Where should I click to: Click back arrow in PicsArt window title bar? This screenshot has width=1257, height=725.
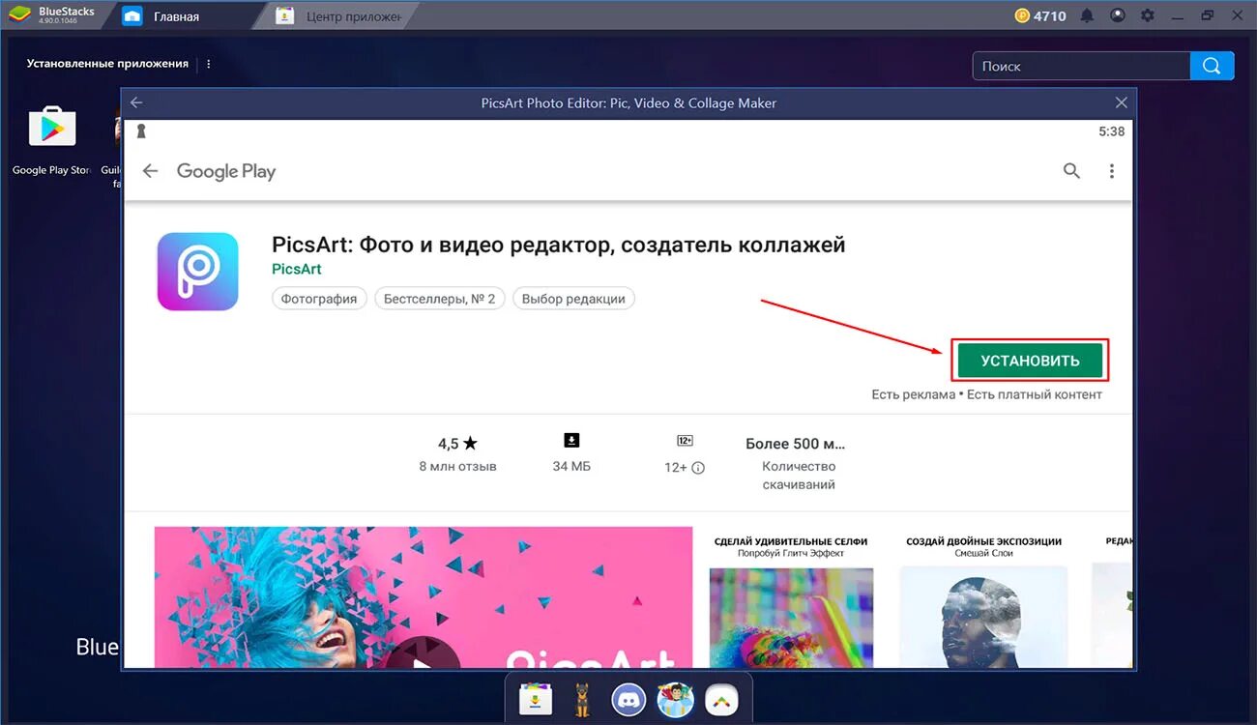(x=136, y=102)
